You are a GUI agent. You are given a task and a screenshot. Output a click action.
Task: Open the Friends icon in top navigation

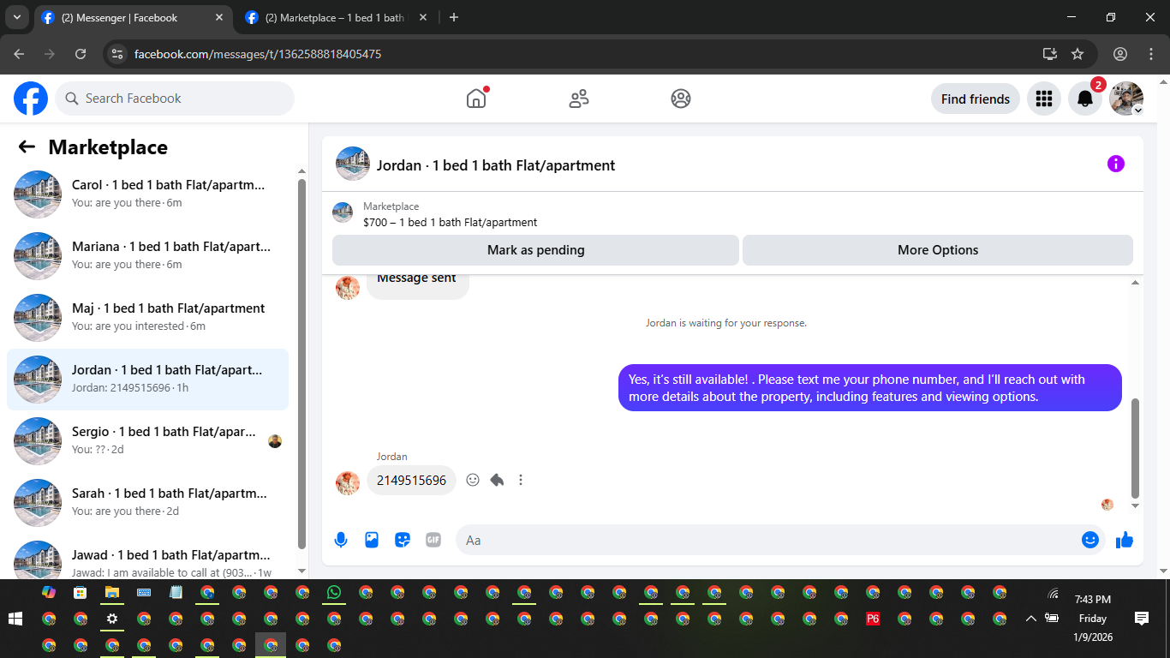pyautogui.click(x=579, y=99)
